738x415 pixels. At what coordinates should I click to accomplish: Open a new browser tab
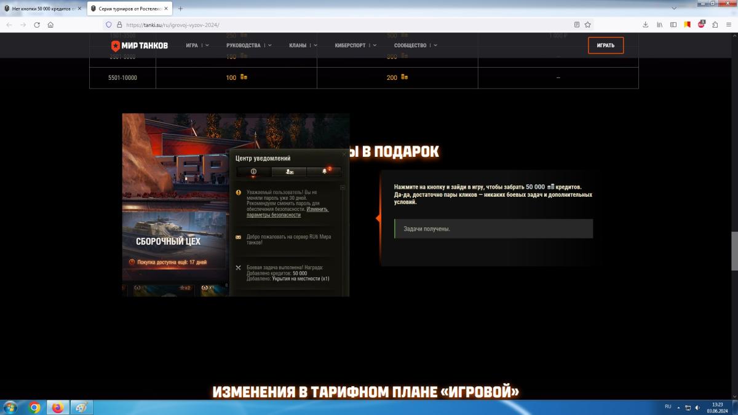(180, 9)
